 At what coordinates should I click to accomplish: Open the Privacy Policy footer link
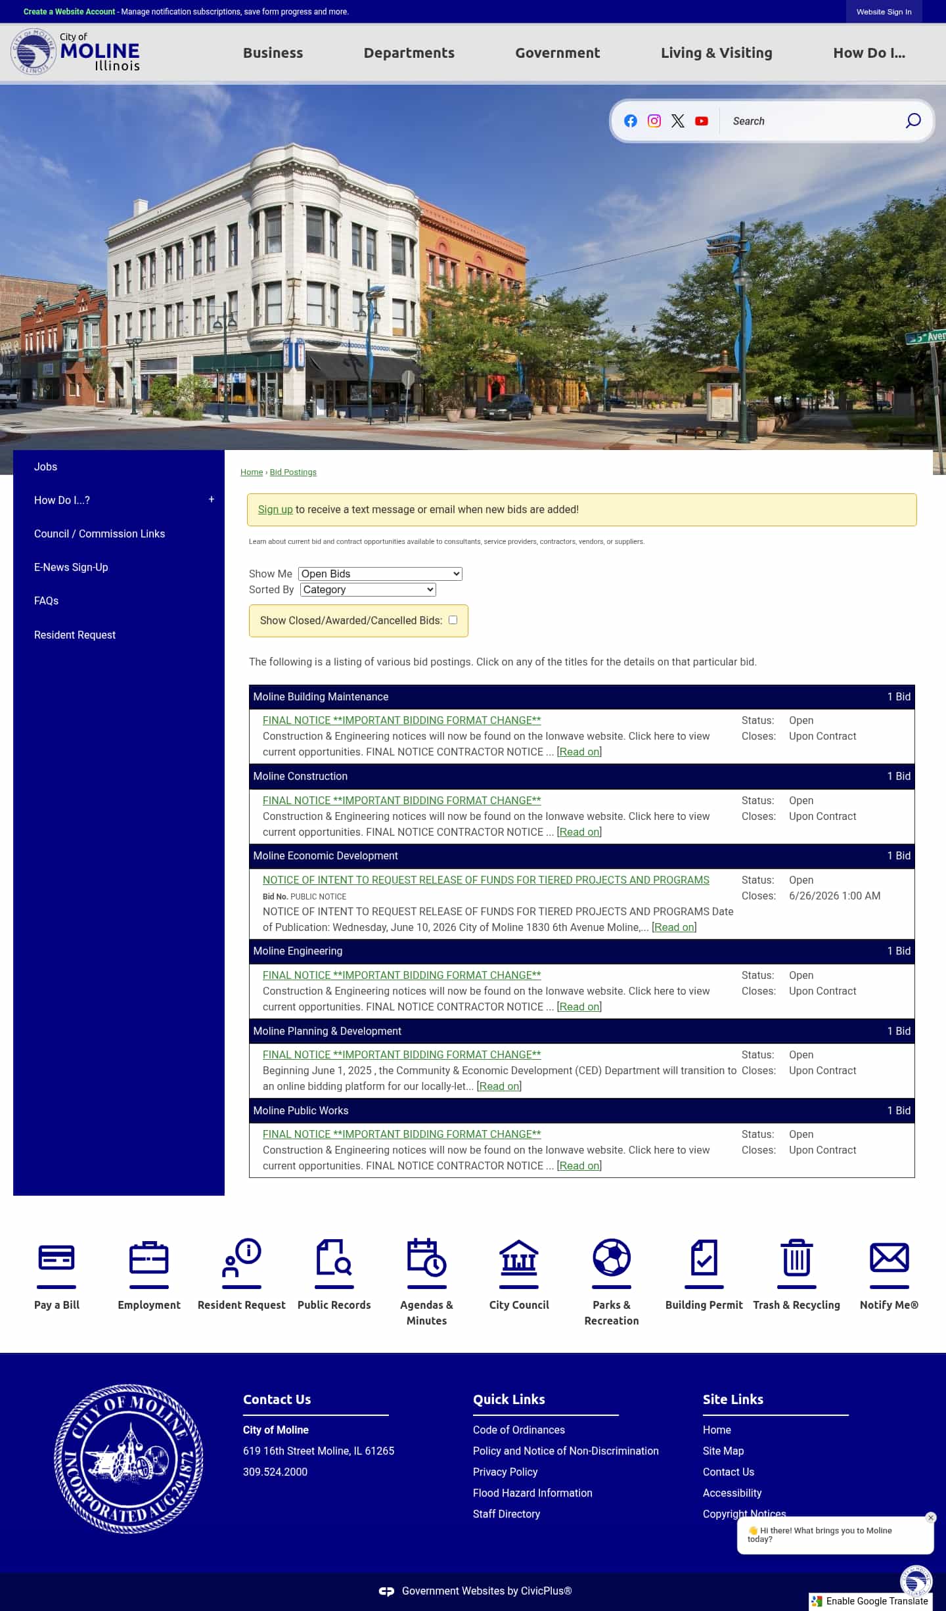pos(505,1472)
